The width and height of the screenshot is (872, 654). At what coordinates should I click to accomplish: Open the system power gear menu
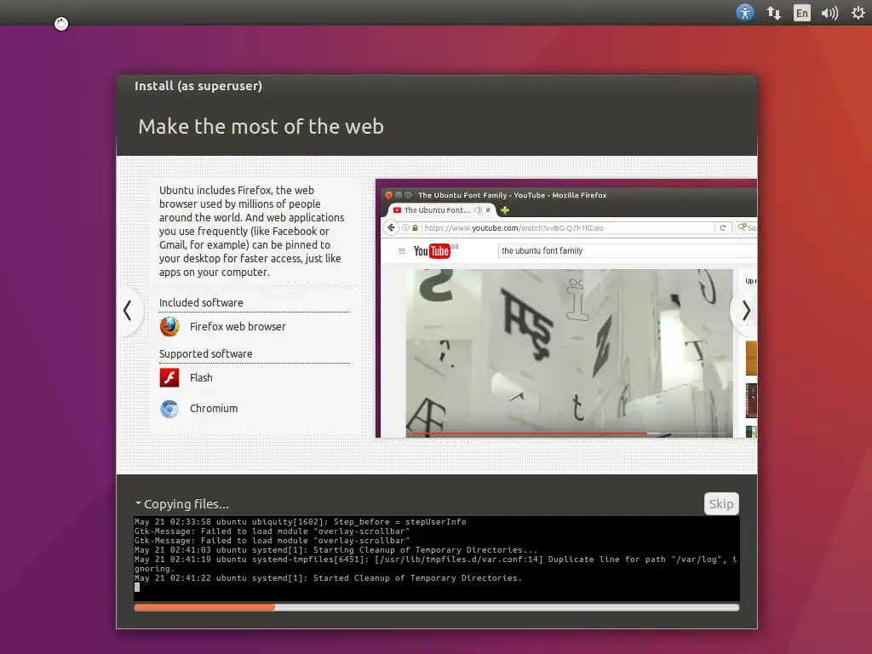tap(858, 12)
